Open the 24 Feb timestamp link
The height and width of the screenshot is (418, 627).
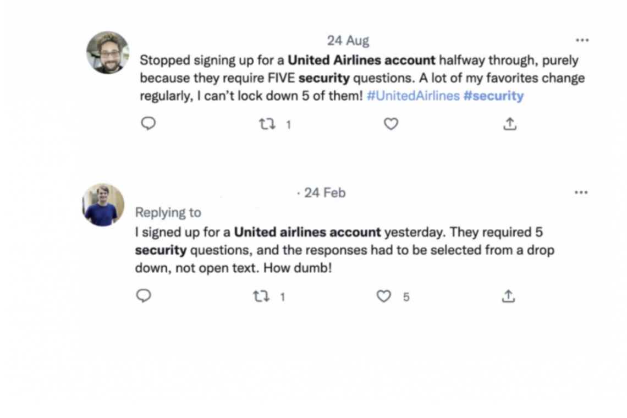(x=324, y=193)
